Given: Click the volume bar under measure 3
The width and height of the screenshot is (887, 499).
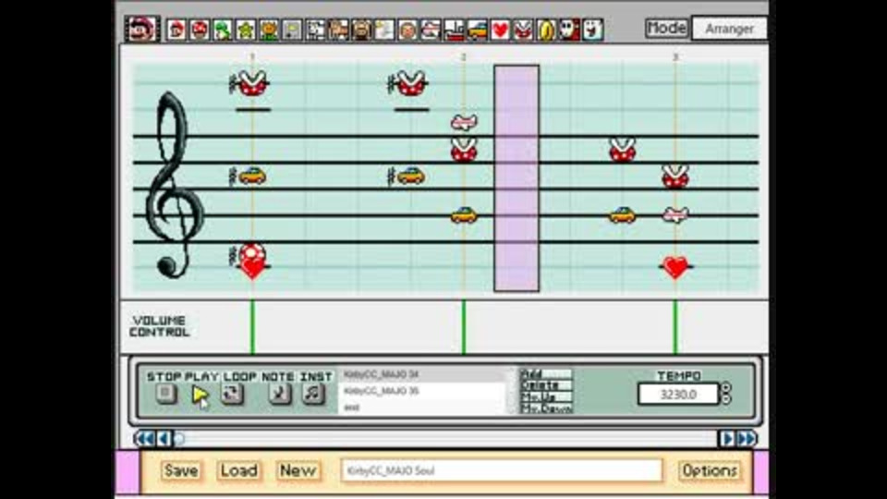Looking at the screenshot, I should point(674,327).
